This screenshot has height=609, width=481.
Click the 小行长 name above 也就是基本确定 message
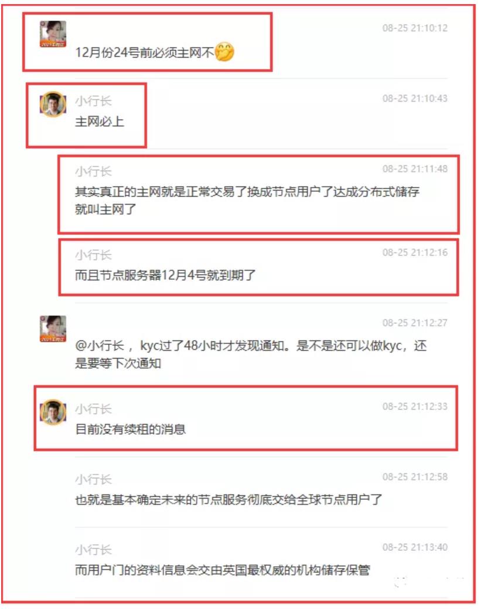(94, 480)
